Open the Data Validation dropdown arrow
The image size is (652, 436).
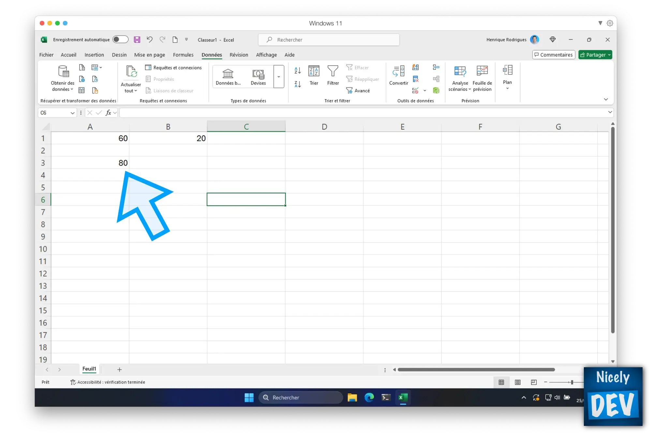point(425,91)
